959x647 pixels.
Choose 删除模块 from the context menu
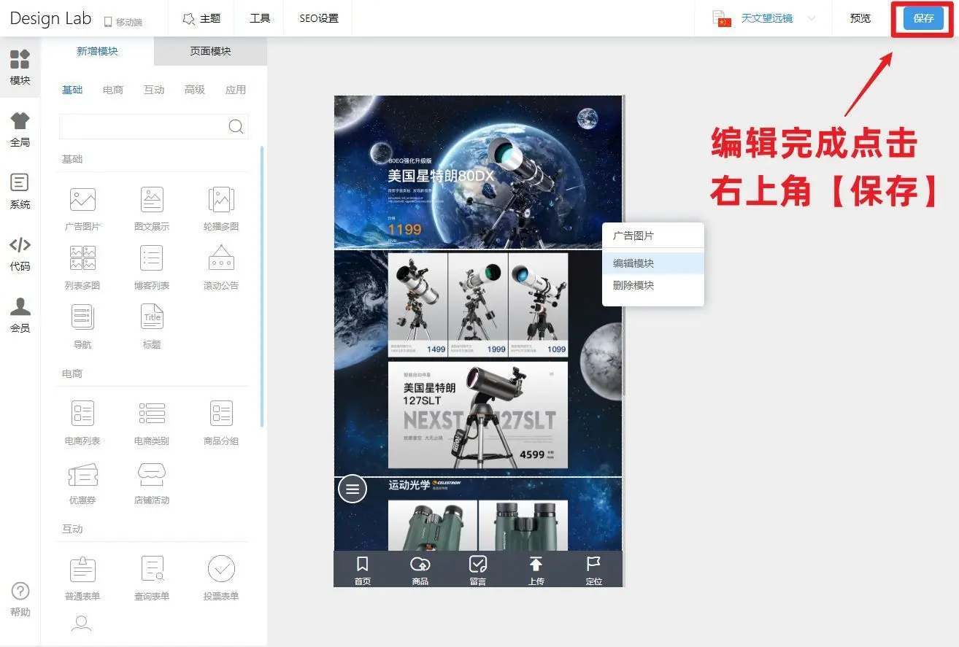tap(653, 285)
